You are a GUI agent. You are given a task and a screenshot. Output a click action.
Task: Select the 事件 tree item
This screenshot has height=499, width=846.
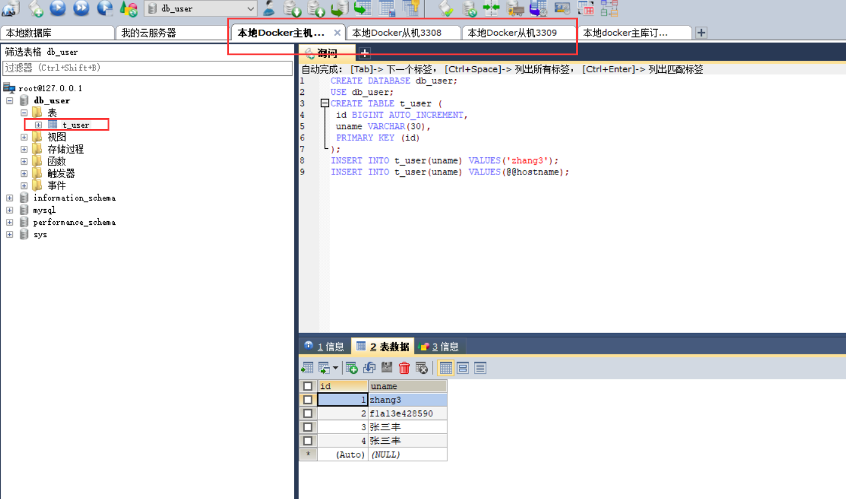[57, 185]
